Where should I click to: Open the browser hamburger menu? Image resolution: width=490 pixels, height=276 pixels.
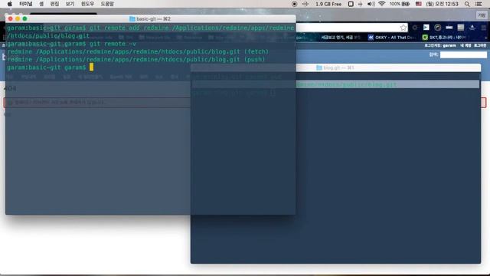483,28
